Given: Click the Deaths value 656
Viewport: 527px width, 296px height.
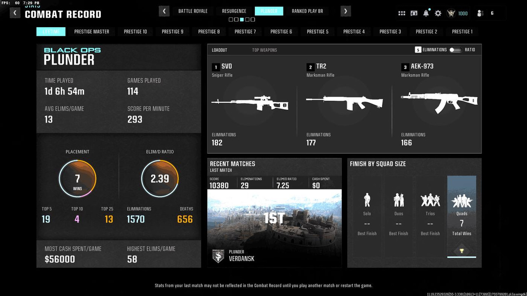Looking at the screenshot, I should coord(185,219).
